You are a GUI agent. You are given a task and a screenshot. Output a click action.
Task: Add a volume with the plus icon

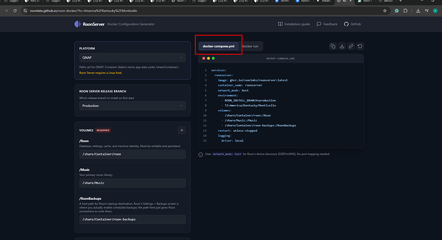point(182,130)
